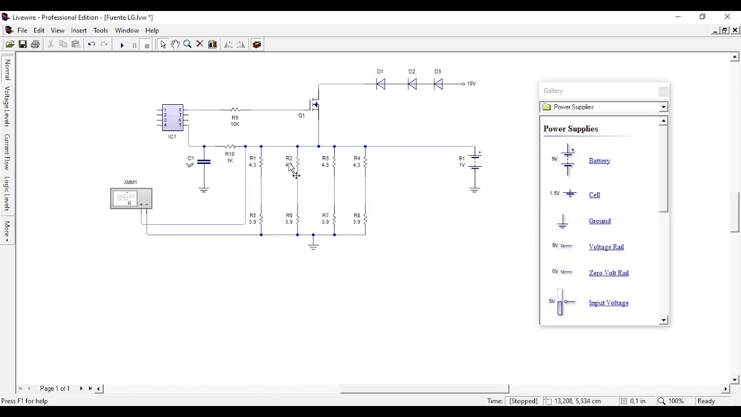The width and height of the screenshot is (741, 417).
Task: Expand the Power Supplies gallery dropdown
Action: click(x=663, y=107)
